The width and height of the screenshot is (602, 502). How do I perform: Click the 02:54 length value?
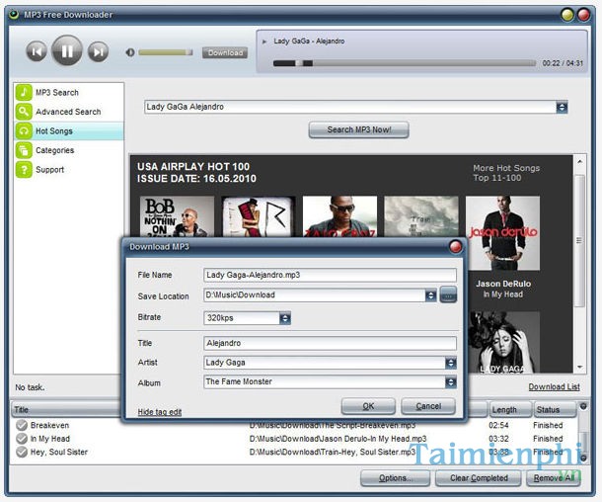pyautogui.click(x=498, y=426)
